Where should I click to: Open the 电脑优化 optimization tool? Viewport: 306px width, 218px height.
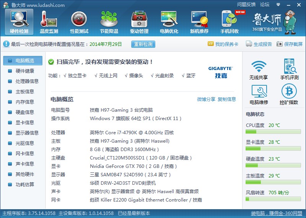[169, 22]
